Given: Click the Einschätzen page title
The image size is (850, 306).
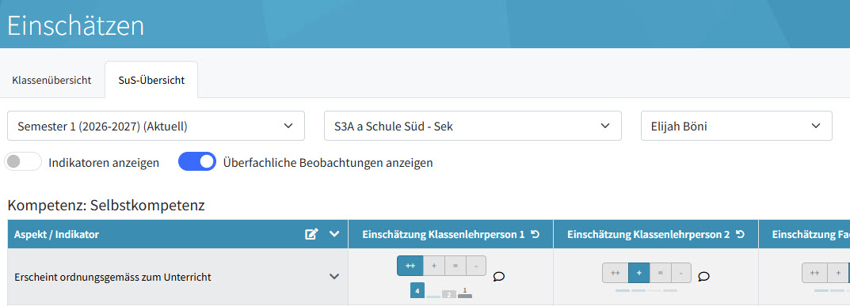Looking at the screenshot, I should click(76, 25).
